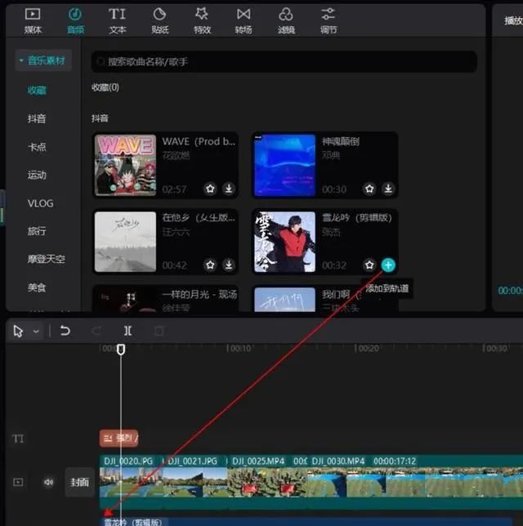Preview the 神魂颠倒 blue cover
The image size is (523, 526).
(284, 165)
